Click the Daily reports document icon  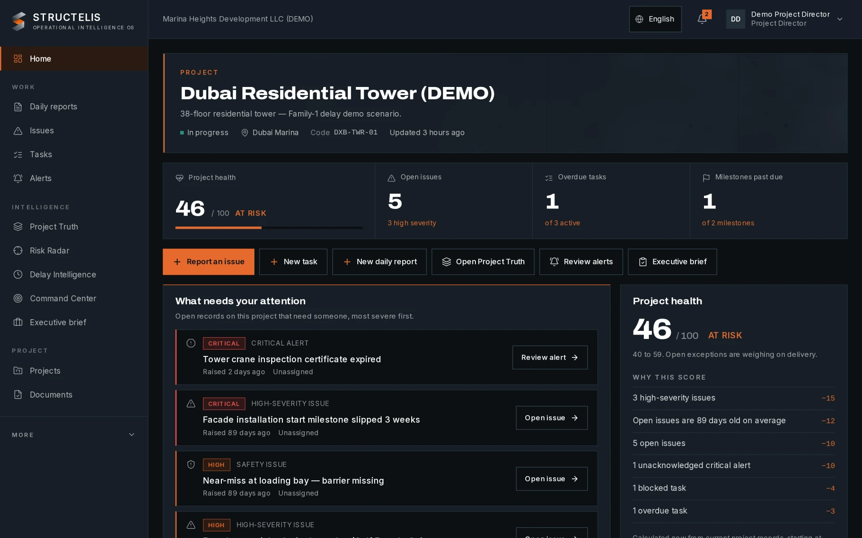point(18,107)
